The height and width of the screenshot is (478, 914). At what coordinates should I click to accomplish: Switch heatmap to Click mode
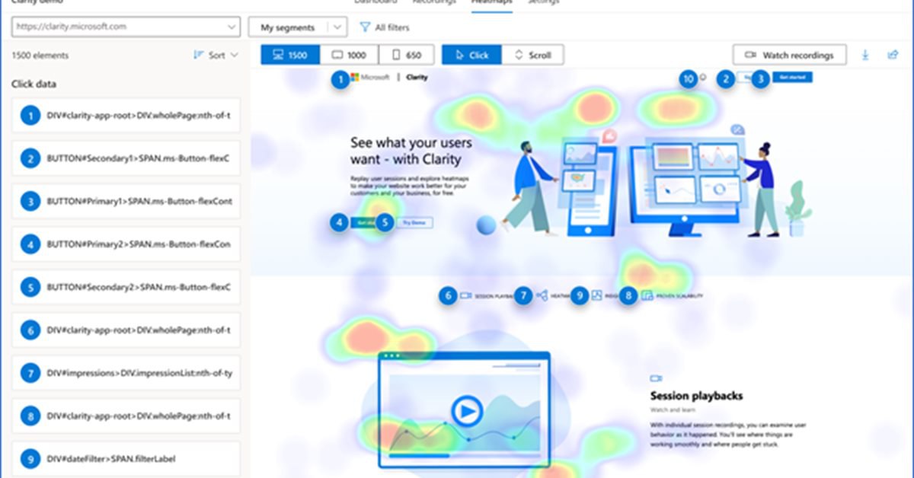coord(471,55)
